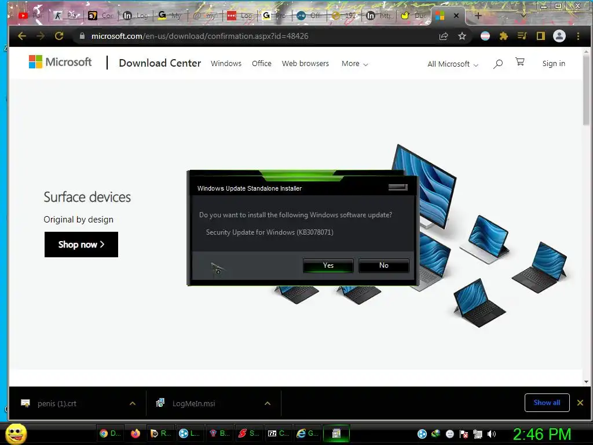
Task: Click the forward navigation arrow
Action: tap(41, 36)
